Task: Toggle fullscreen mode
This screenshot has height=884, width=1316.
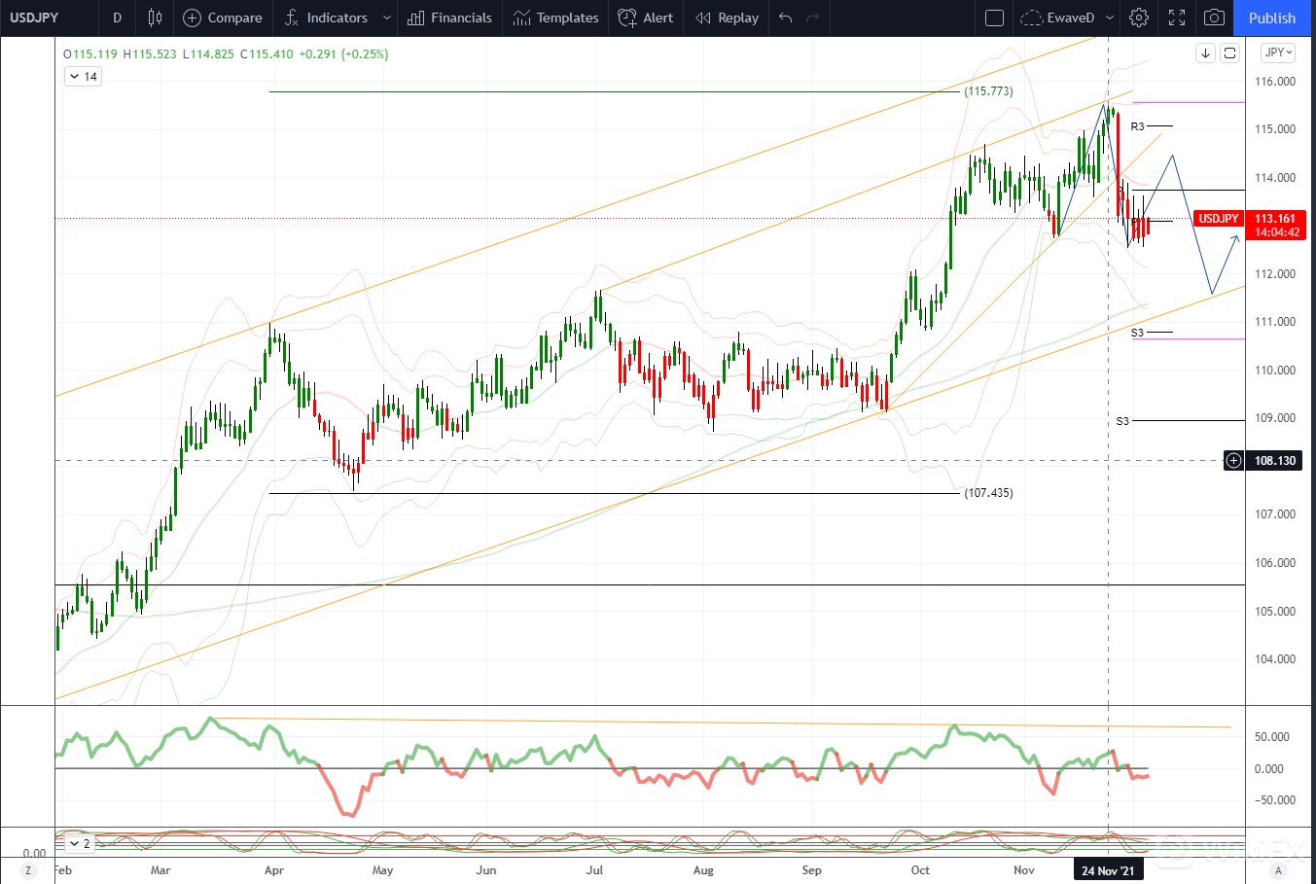Action: (1177, 18)
